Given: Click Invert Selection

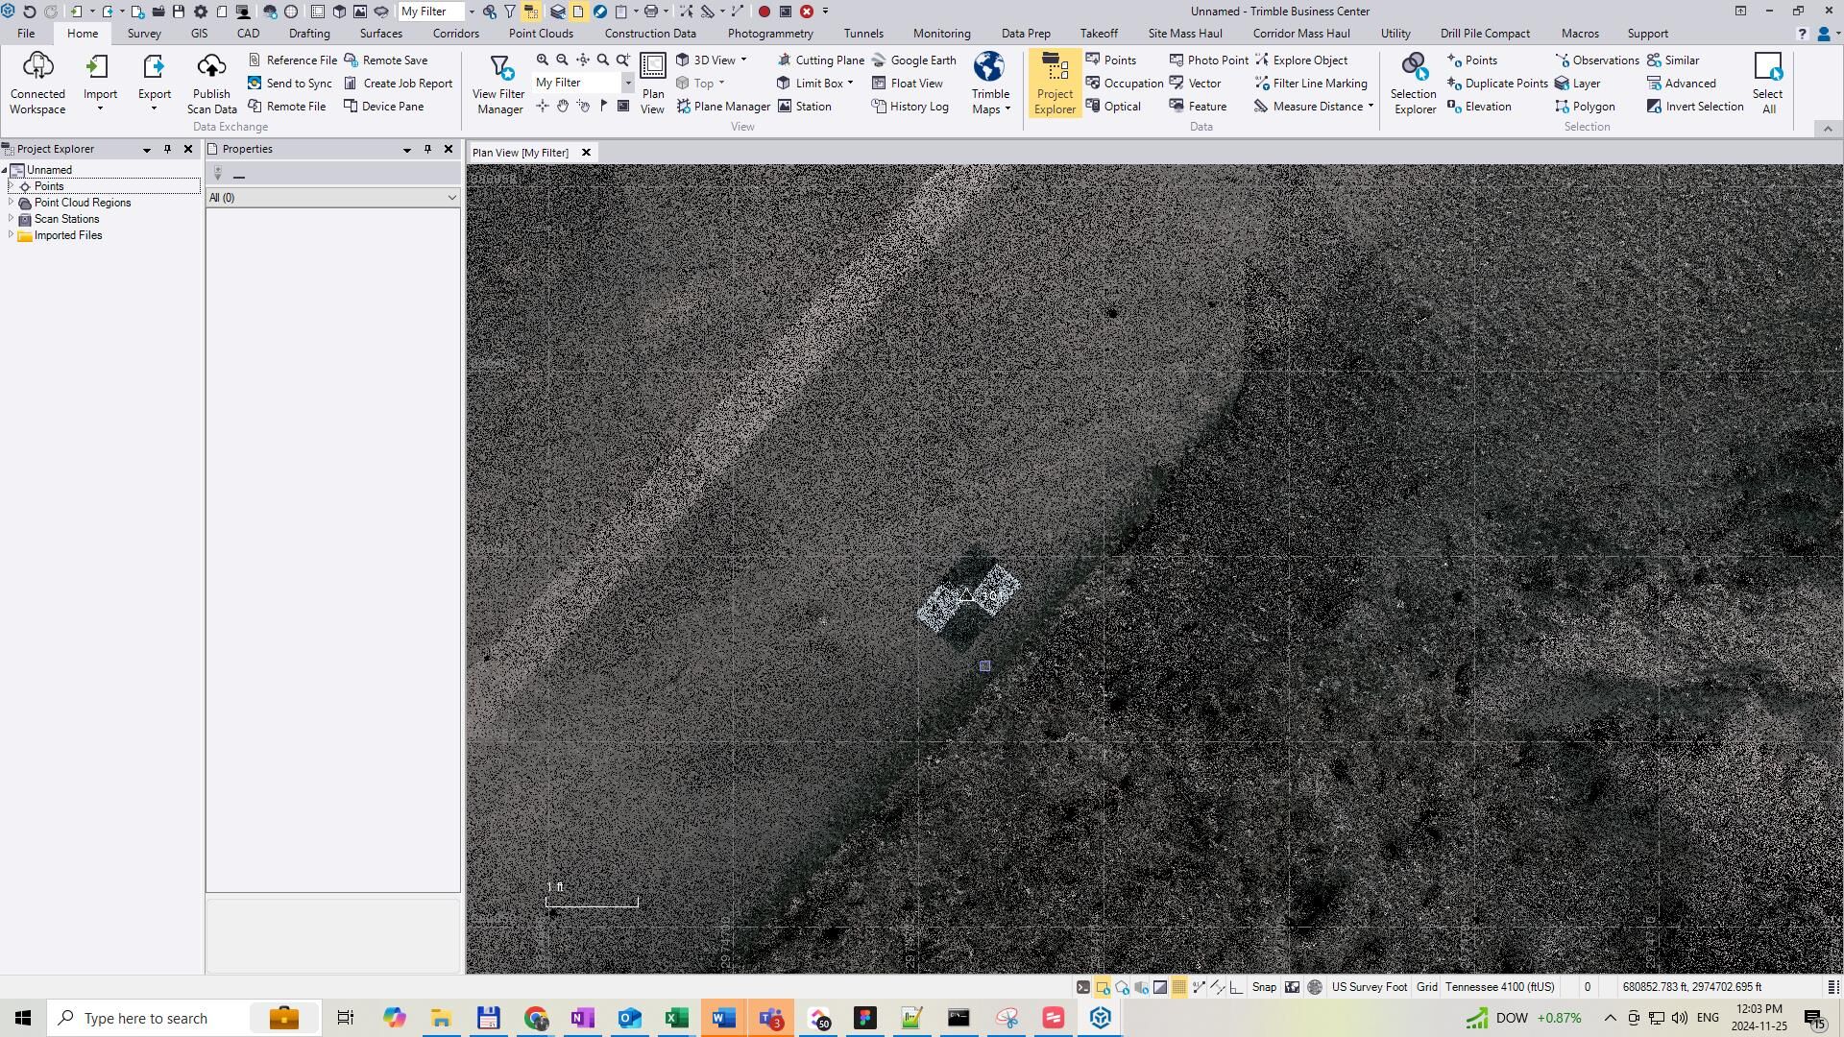Looking at the screenshot, I should pyautogui.click(x=1694, y=107).
